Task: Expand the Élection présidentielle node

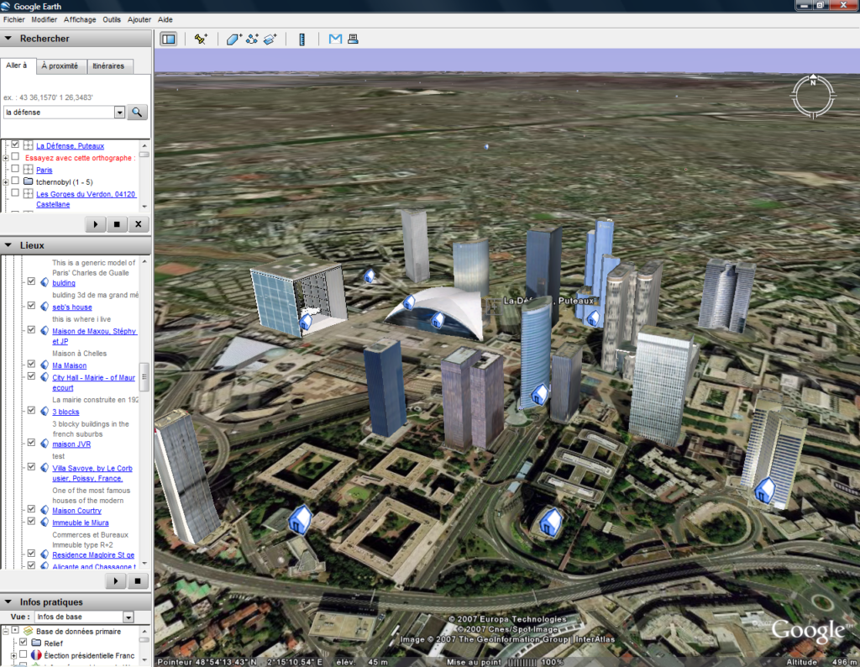Action: tap(13, 655)
